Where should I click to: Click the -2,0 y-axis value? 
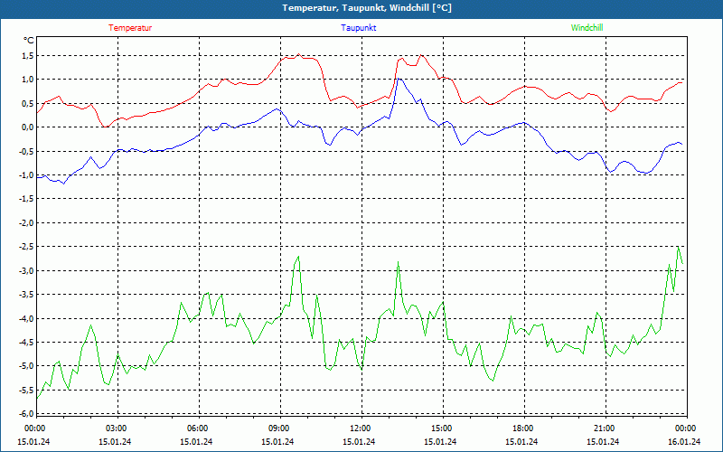tap(26, 222)
